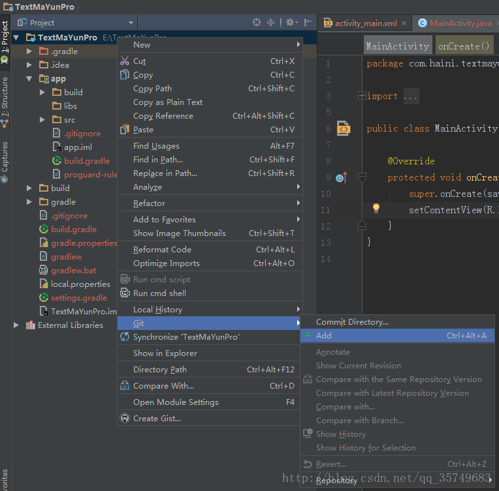Screen dimensions: 499x491
Task: Open Local History submenu
Action: [210, 310]
